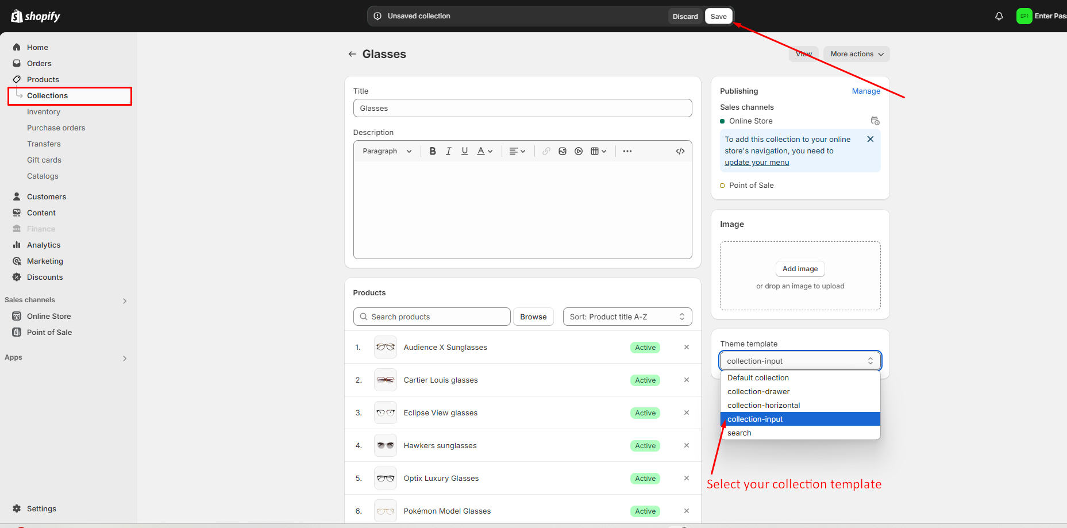Go back with the arrow beside Glasses
This screenshot has height=528, width=1067.
352,54
